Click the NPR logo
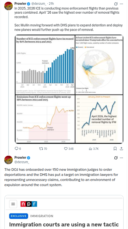This screenshot has width=128, height=229. [29, 204]
